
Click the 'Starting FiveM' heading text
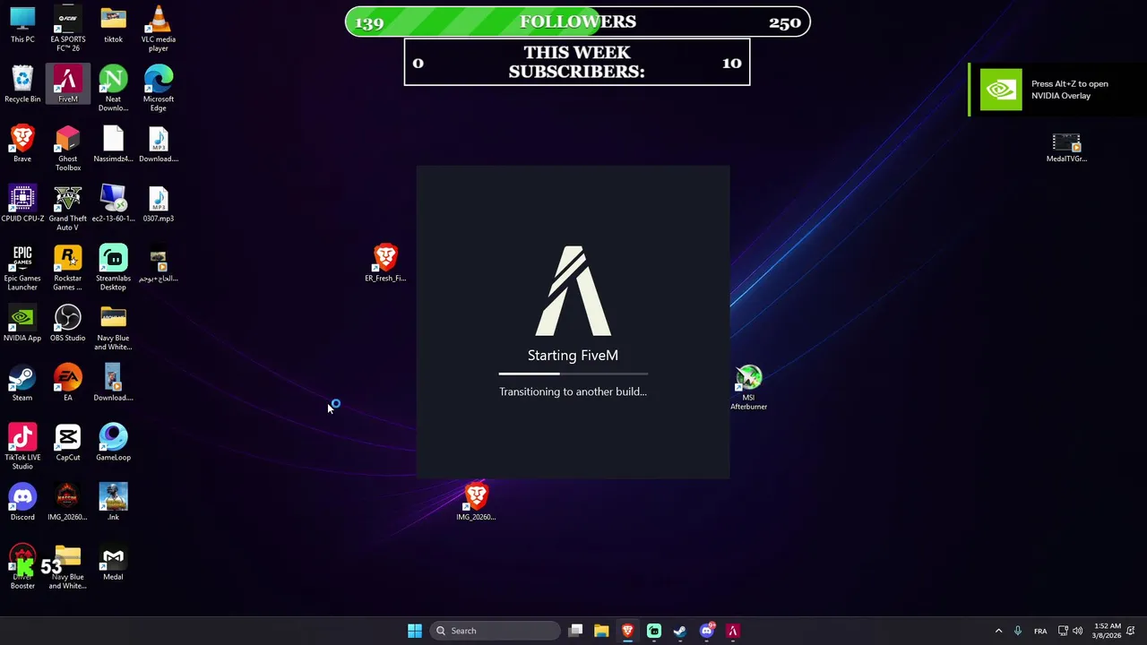click(x=573, y=356)
